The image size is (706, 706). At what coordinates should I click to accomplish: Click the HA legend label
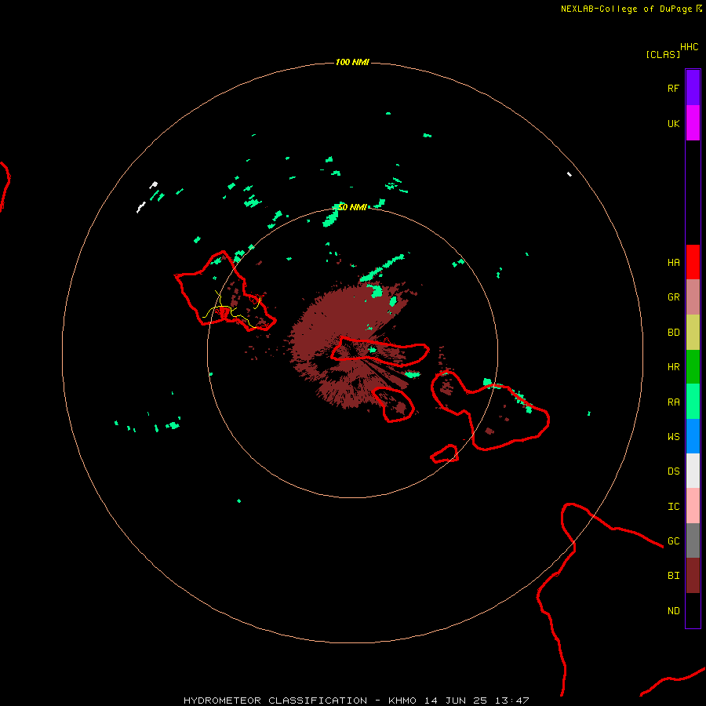(673, 263)
